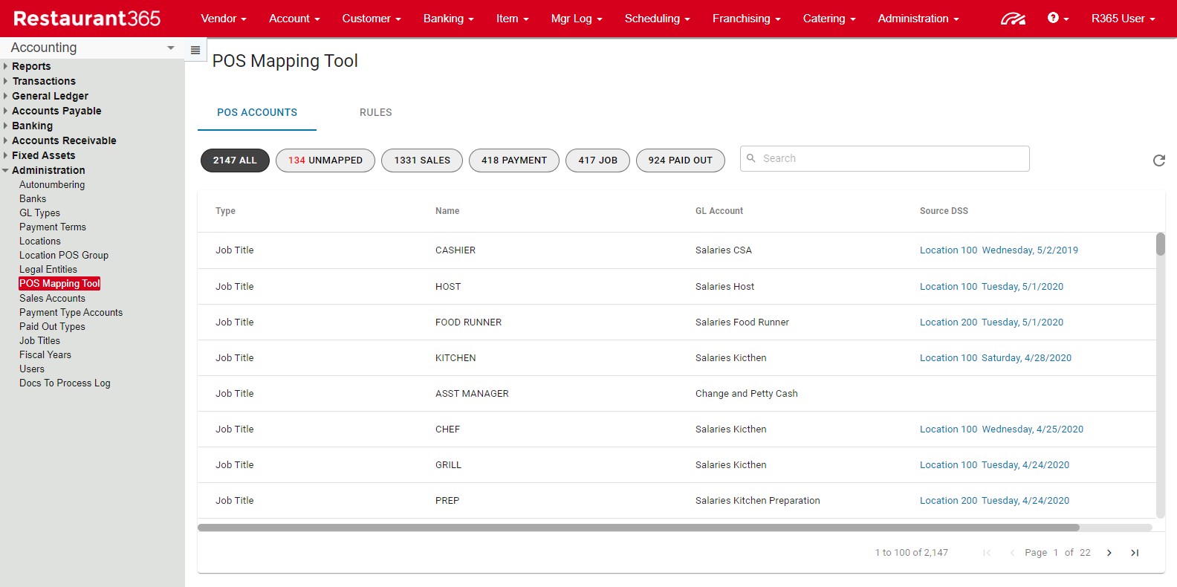Image resolution: width=1177 pixels, height=587 pixels.
Task: Open the Scheduling menu
Action: tap(658, 19)
